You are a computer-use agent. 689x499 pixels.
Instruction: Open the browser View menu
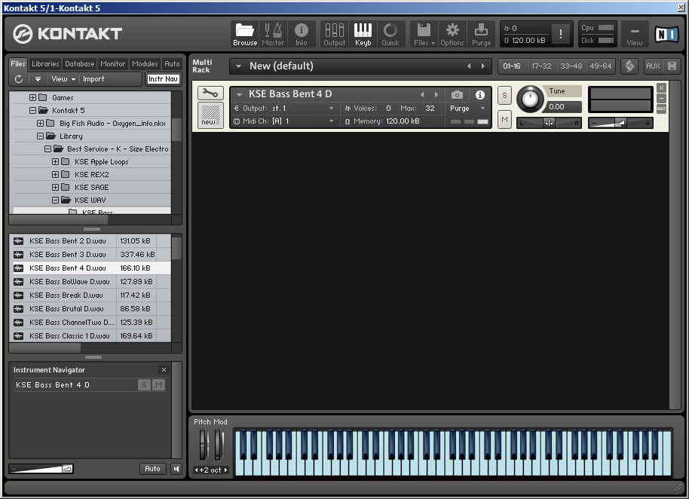(x=63, y=79)
